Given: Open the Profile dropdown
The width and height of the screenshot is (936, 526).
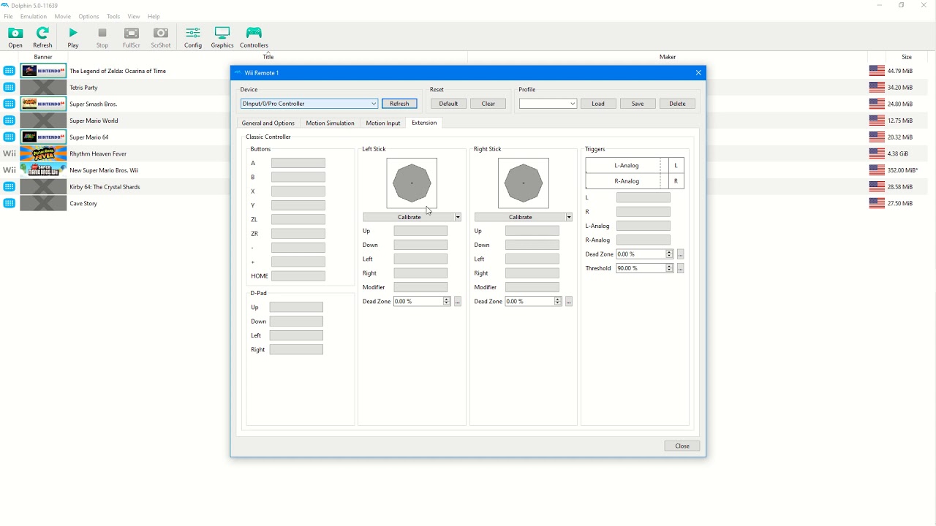Looking at the screenshot, I should point(548,104).
